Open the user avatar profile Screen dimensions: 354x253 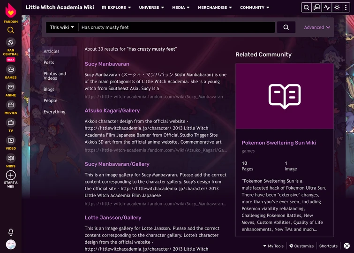pyautogui.click(x=11, y=245)
